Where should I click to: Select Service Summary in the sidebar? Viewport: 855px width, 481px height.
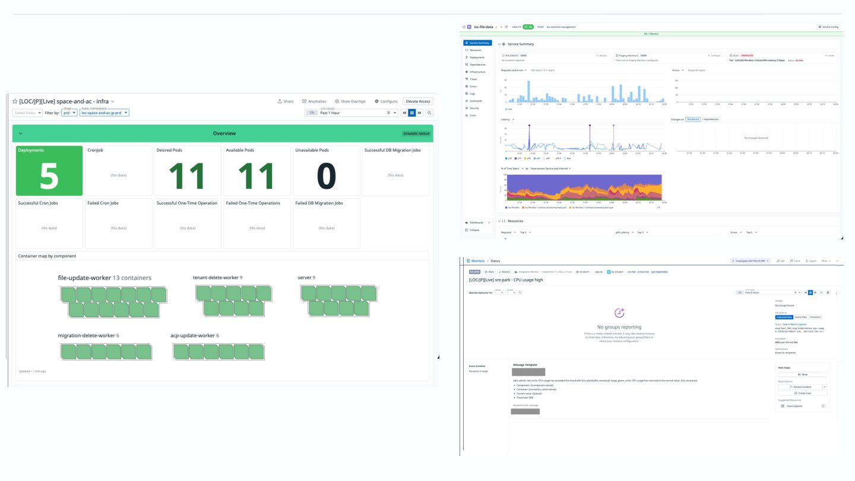(477, 43)
